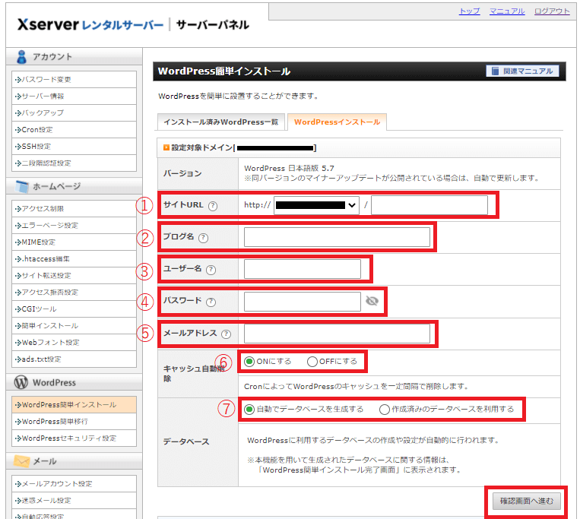This screenshot has width=580, height=519.
Task: Open ads.txt設定 in the sidebar
Action: [74, 359]
